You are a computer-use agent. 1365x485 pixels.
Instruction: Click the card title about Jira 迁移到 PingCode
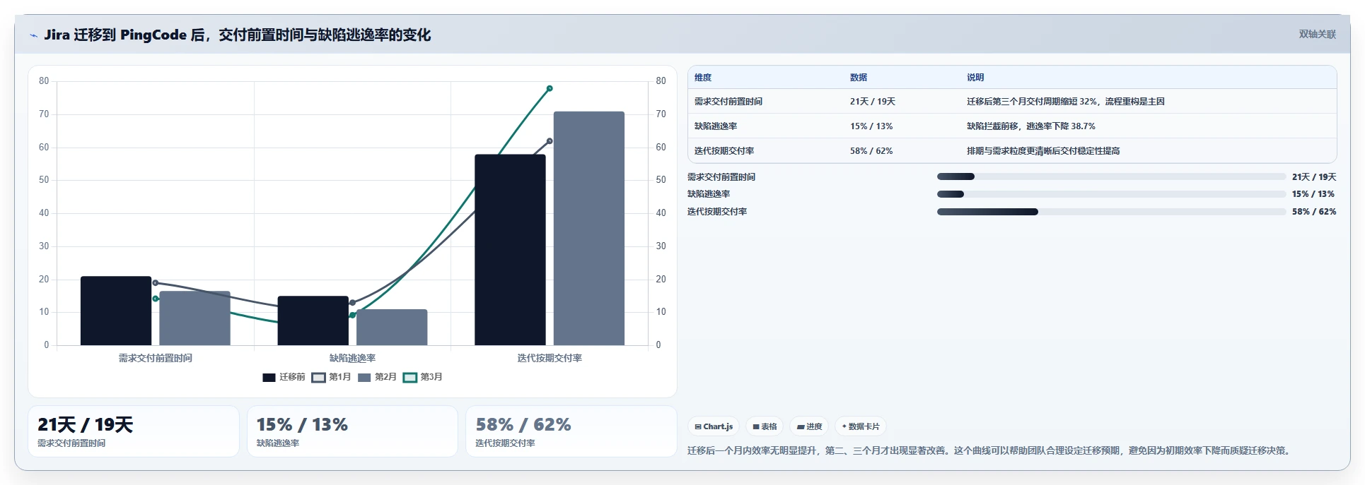pos(237,35)
